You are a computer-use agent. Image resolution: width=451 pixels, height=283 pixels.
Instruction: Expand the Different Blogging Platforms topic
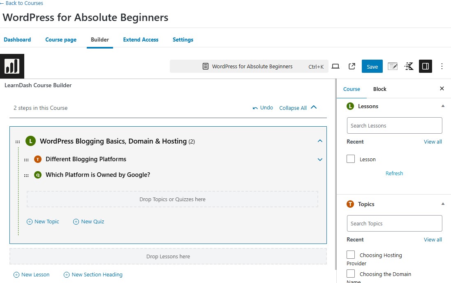coord(320,160)
